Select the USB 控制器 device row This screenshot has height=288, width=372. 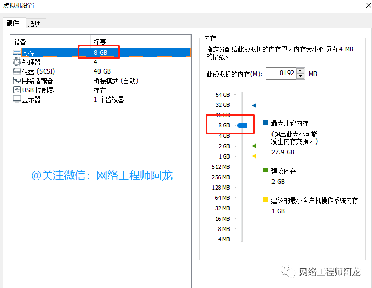pos(102,90)
